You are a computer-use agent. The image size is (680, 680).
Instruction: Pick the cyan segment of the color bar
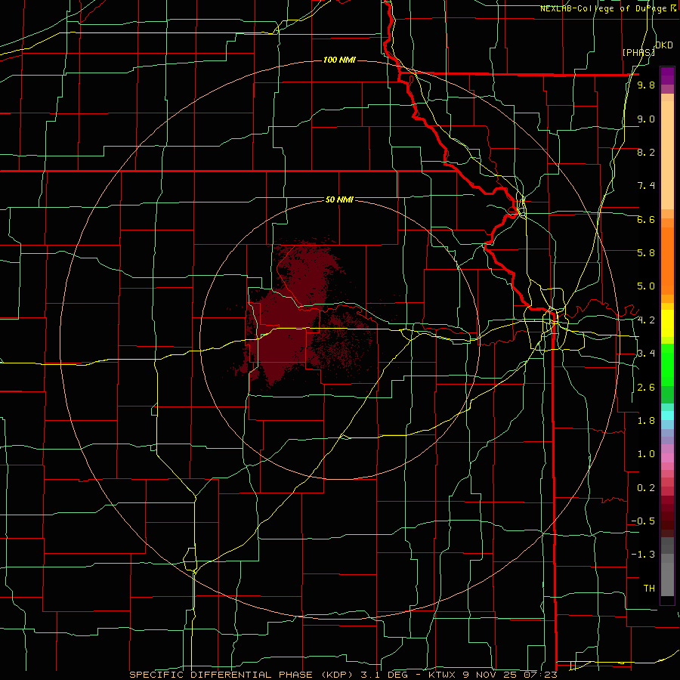(667, 415)
